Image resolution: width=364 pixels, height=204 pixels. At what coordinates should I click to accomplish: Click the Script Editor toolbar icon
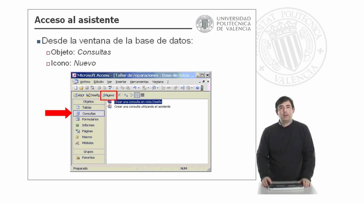(169, 88)
